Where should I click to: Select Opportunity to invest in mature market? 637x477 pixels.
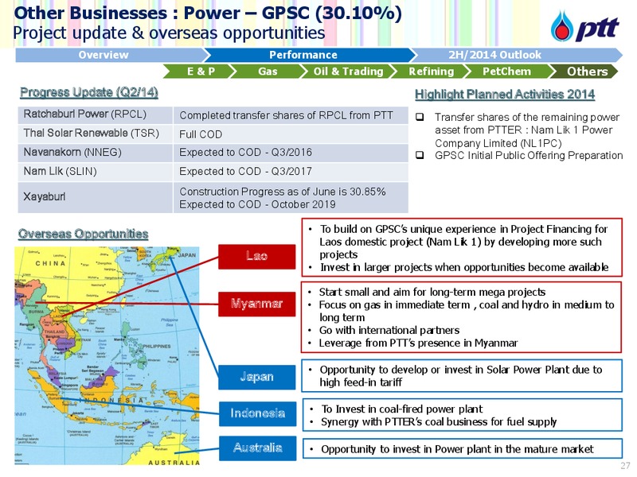[x=457, y=449]
